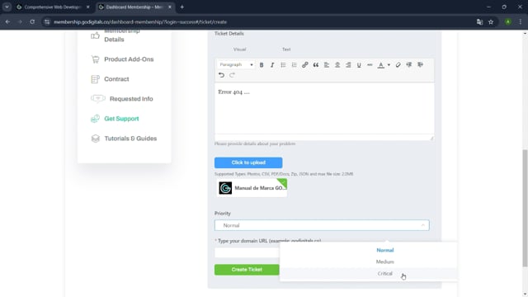Click the Click to upload button
This screenshot has width=528, height=297.
248,163
